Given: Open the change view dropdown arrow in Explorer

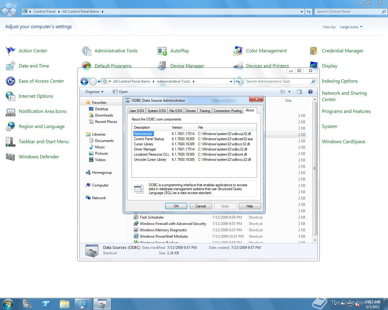Looking at the screenshot, I should [289, 92].
